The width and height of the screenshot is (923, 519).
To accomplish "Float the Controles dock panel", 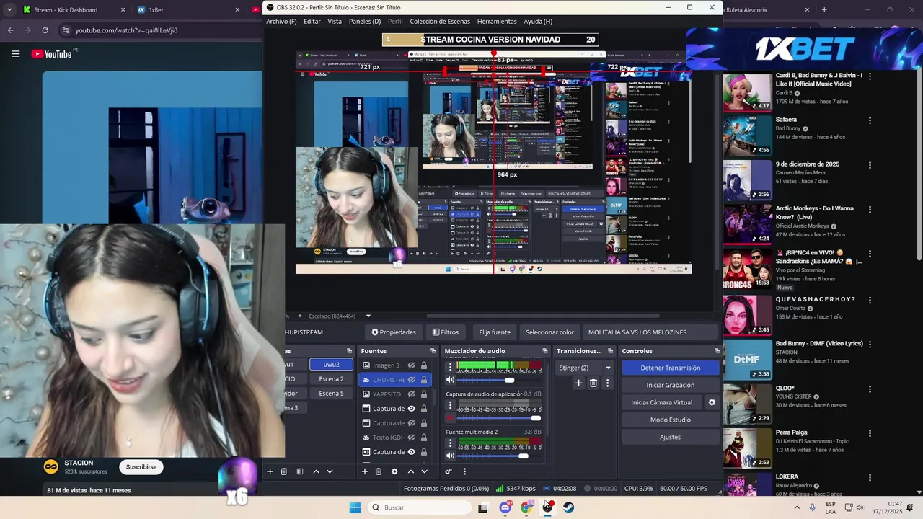I will click(717, 351).
